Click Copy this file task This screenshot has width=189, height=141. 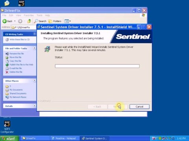pos(15,61)
